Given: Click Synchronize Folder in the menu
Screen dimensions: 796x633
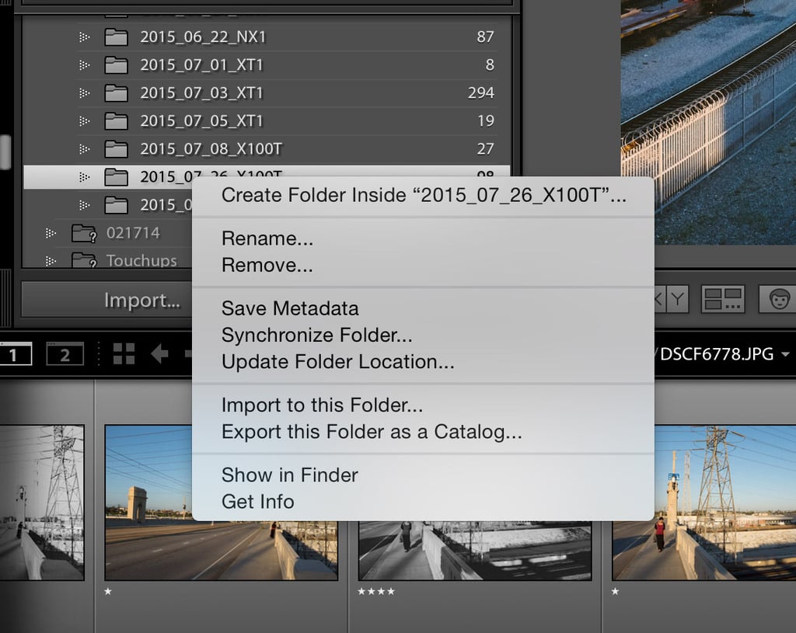Looking at the screenshot, I should pos(317,335).
